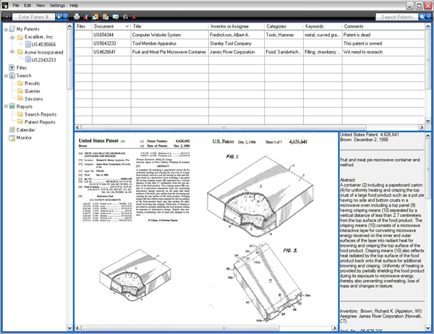Collapse the Acme Incorporated folder node
Screen dimensions: 434x334
tap(12, 52)
